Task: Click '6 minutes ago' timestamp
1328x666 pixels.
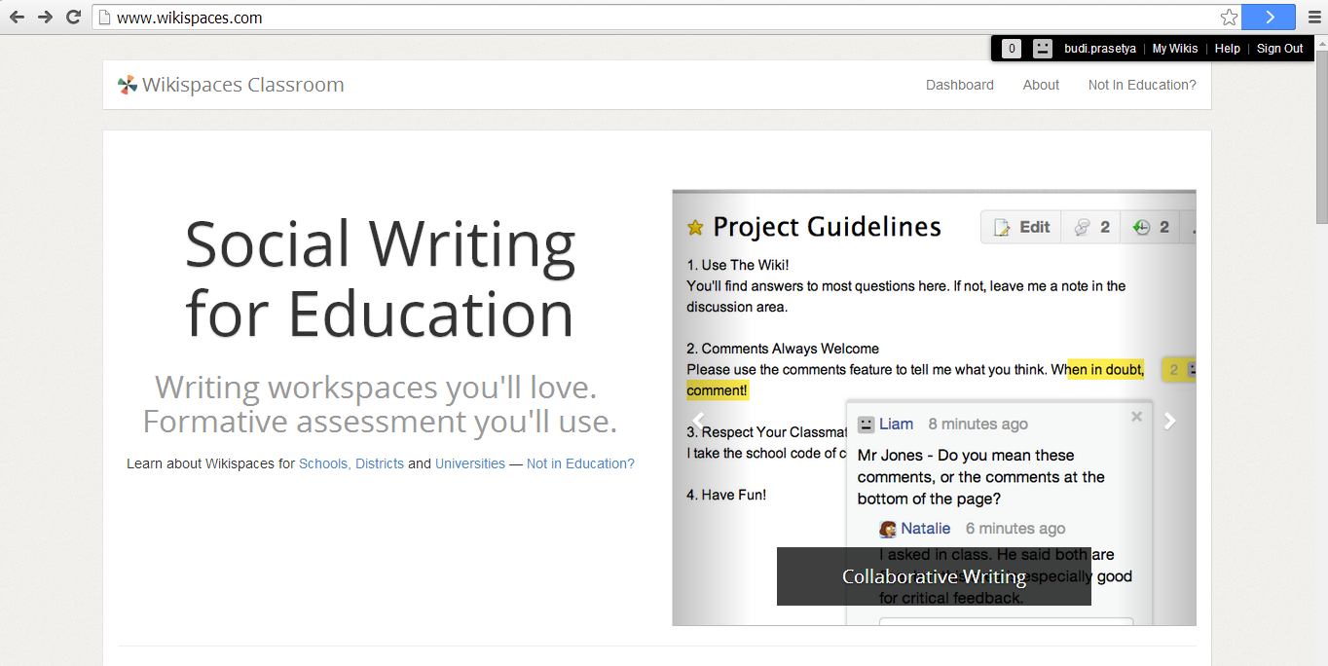Action: [x=1015, y=528]
